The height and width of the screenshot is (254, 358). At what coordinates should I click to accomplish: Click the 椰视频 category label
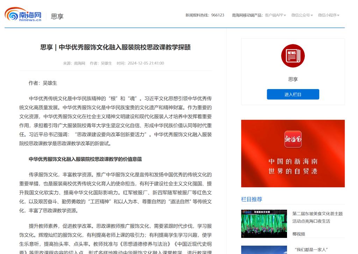[x=299, y=234]
